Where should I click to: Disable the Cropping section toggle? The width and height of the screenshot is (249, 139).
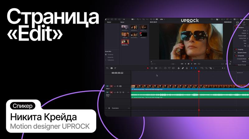pyautogui.click(x=236, y=49)
